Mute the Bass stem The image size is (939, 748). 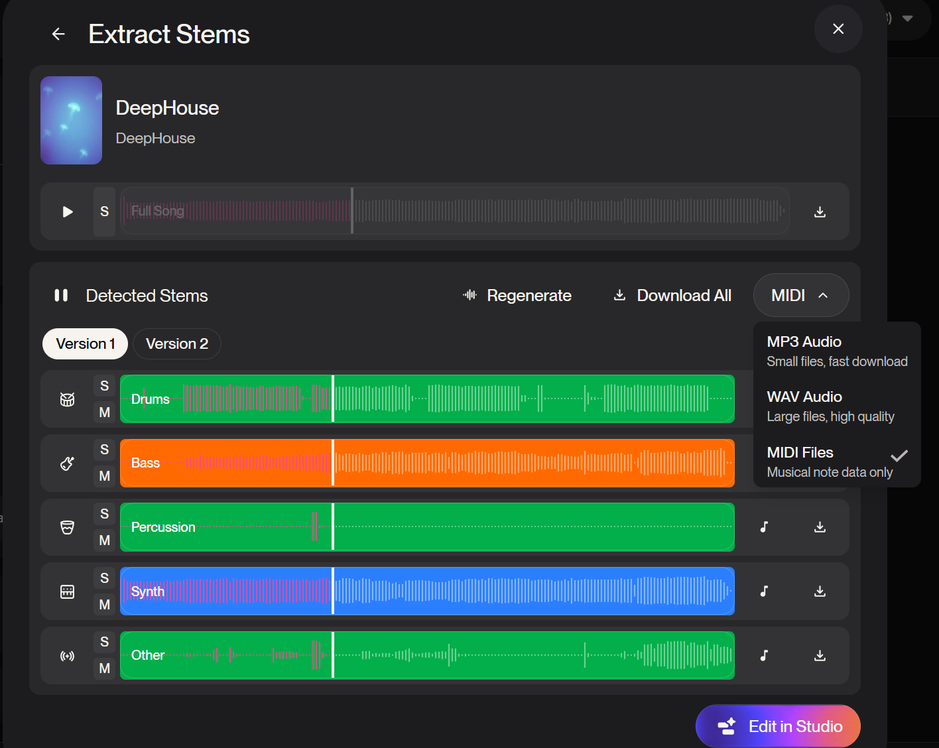pyautogui.click(x=104, y=476)
